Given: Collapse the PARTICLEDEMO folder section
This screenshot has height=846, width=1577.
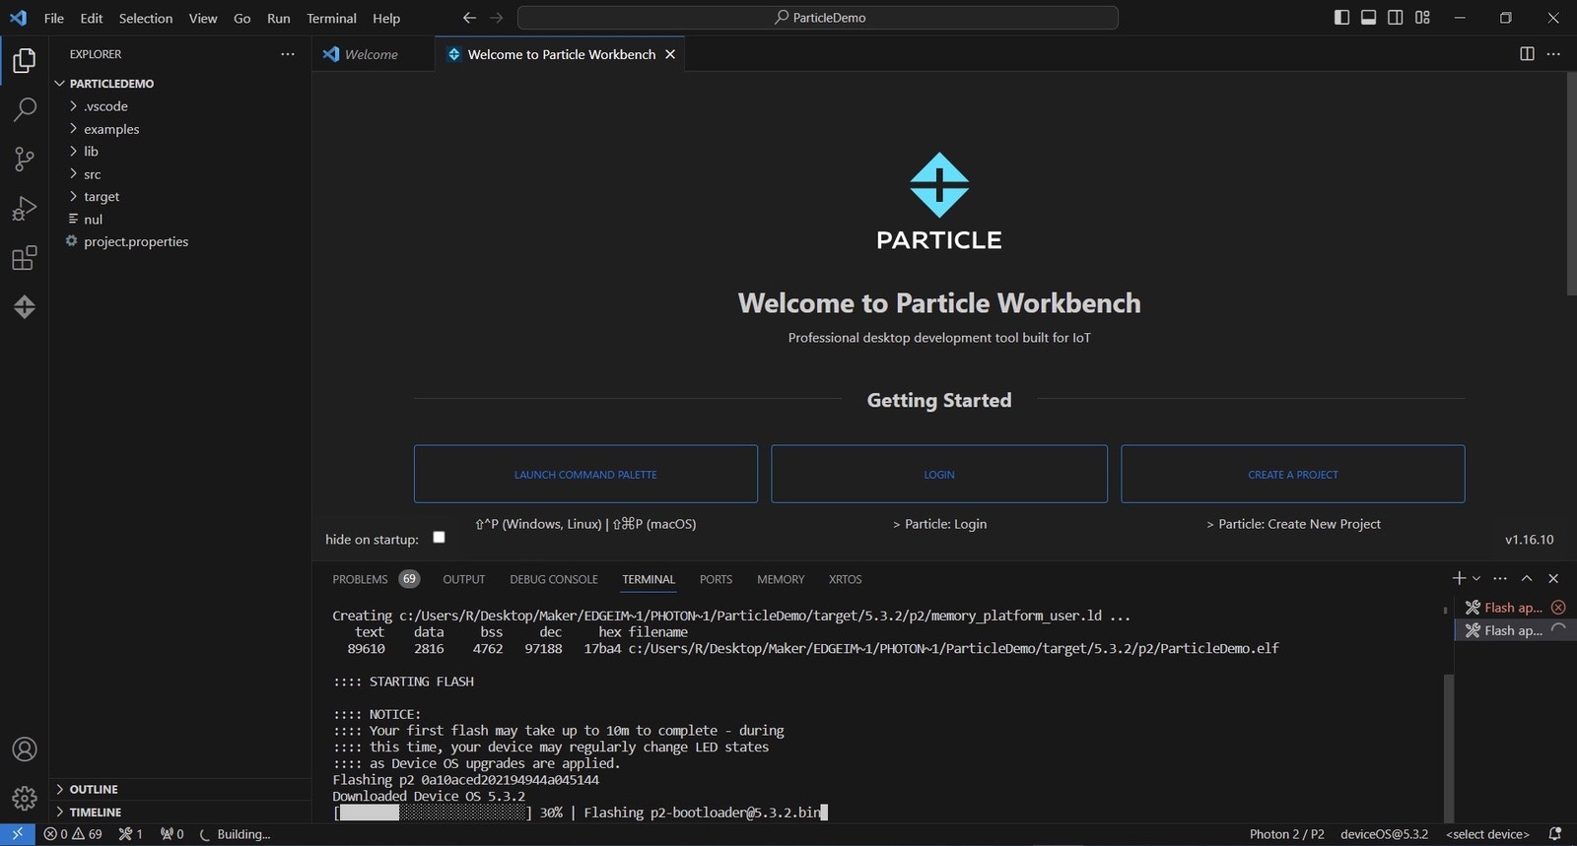Looking at the screenshot, I should (180, 84).
